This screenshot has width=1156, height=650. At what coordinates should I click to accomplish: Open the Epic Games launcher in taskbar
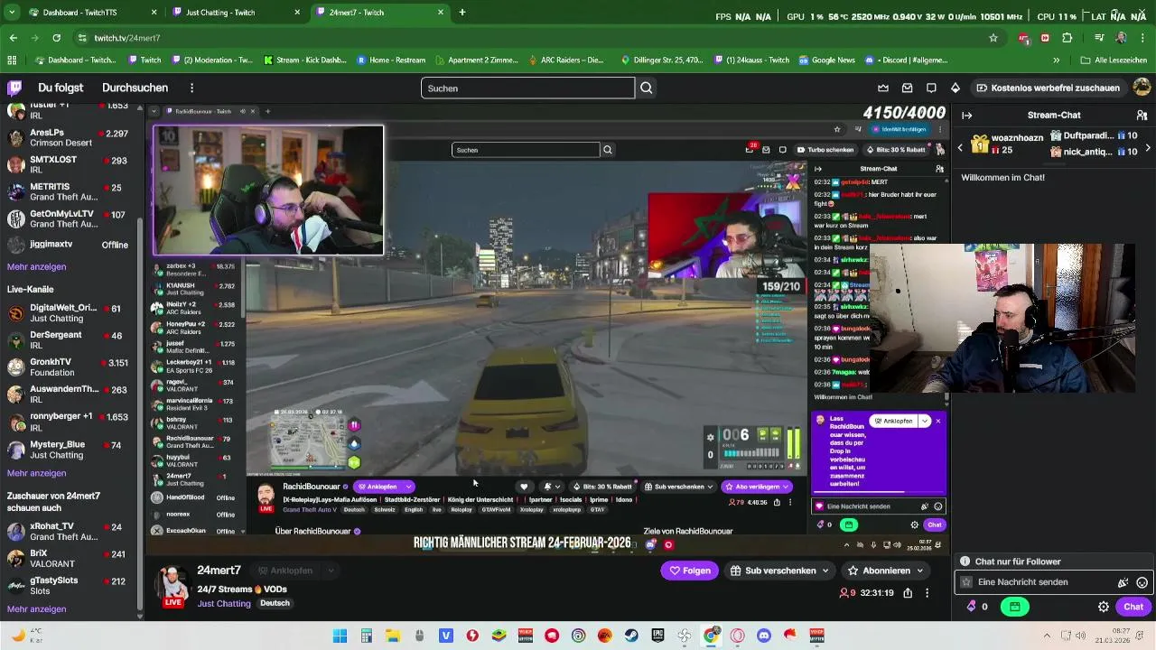click(657, 636)
